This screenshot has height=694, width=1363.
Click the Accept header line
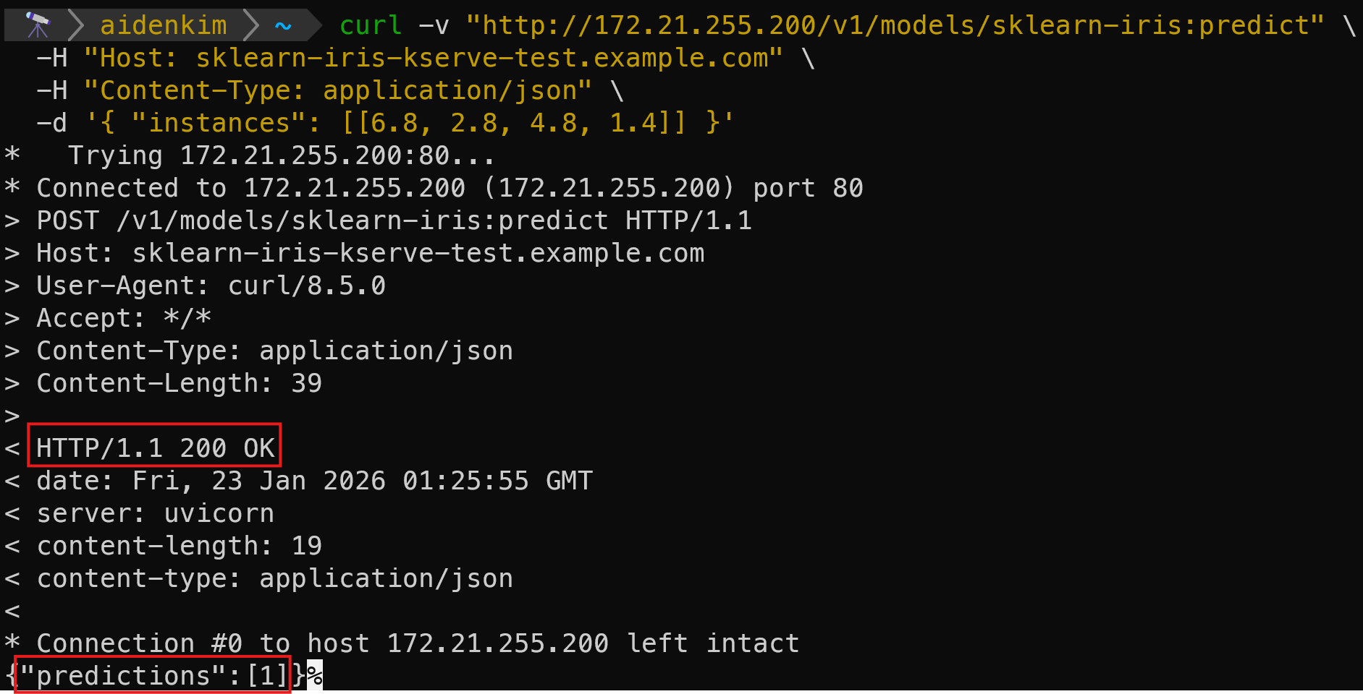coord(124,318)
